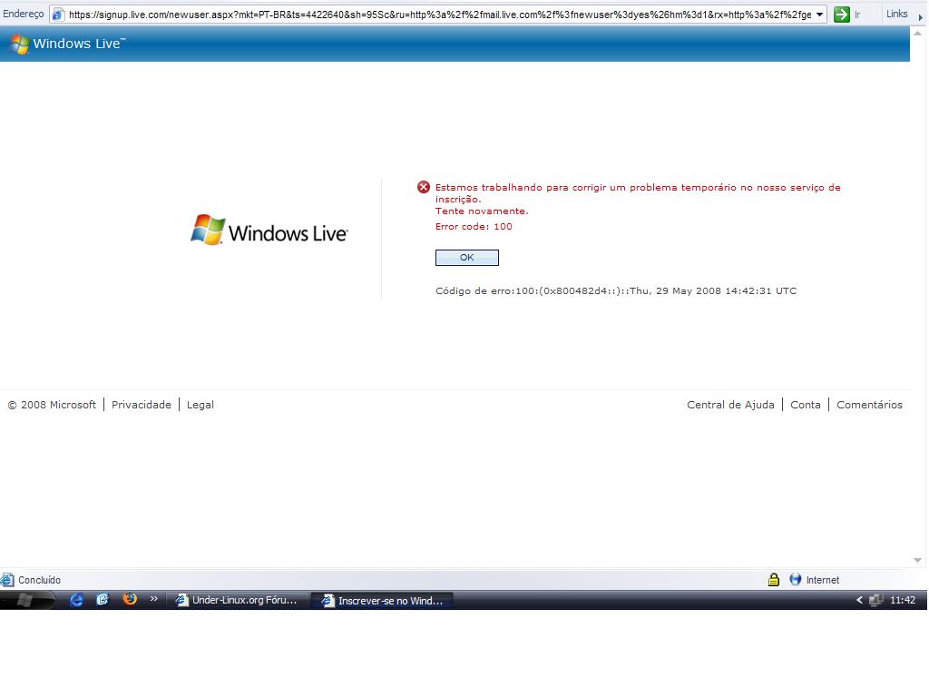Image resolution: width=929 pixels, height=697 pixels.
Task: Click the Internet zone globe icon
Action: (x=795, y=580)
